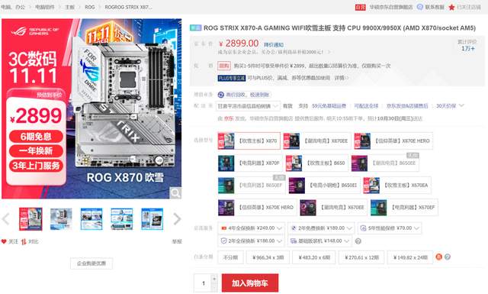Select the second gallery thumbnail
Viewport: 488px width, 294px height.
(61, 219)
